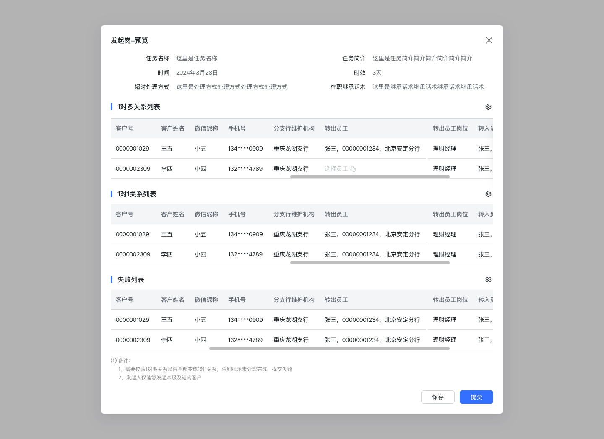Open settings gear for 1对1关系列表
Screen dimensions: 604x439
point(488,194)
